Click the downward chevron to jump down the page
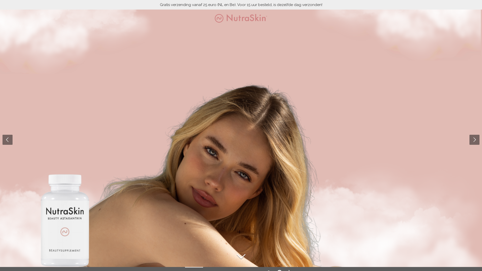Screen dimensions: 482x271 [x=241, y=256]
